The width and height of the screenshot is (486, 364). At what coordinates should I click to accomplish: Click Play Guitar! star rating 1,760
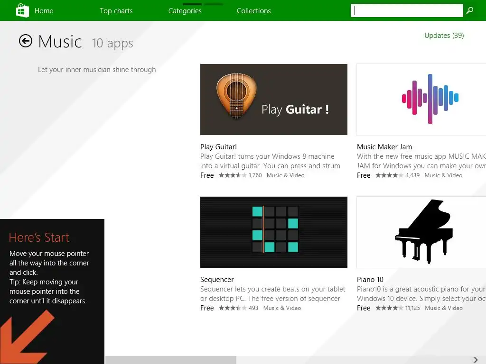(x=240, y=175)
